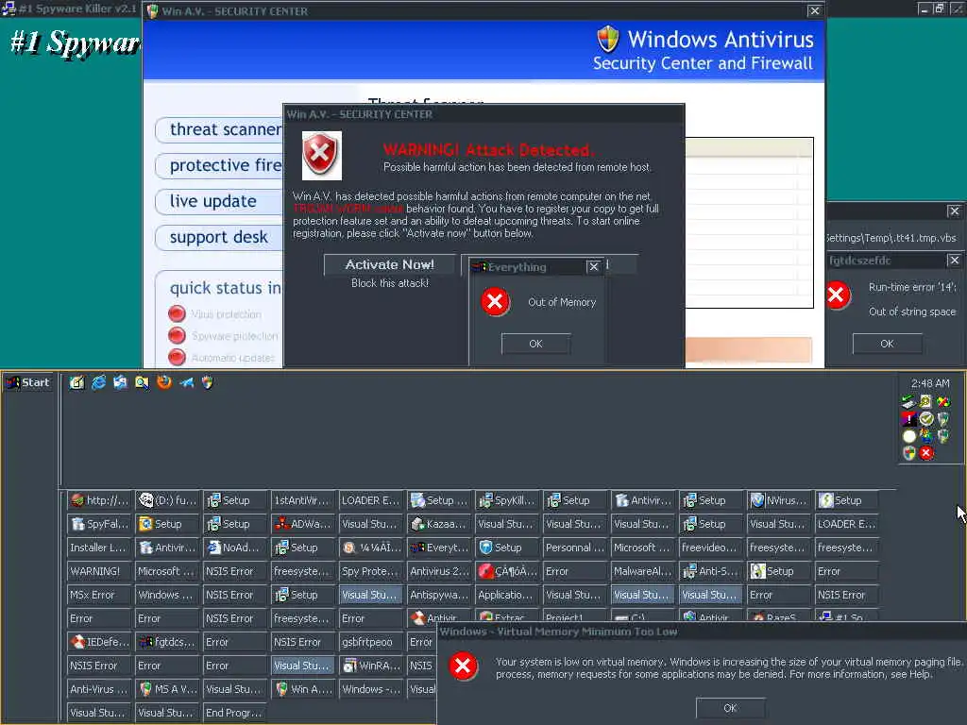Close the fgtdcszefdc error window
The width and height of the screenshot is (967, 725).
coord(954,261)
